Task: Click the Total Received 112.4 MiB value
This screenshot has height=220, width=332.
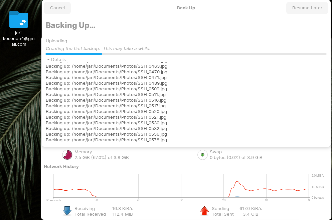Action: point(122,214)
